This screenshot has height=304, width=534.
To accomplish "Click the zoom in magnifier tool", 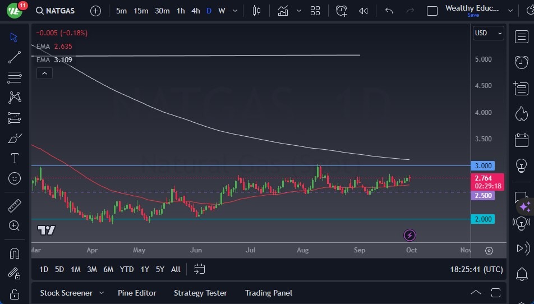I will point(15,225).
